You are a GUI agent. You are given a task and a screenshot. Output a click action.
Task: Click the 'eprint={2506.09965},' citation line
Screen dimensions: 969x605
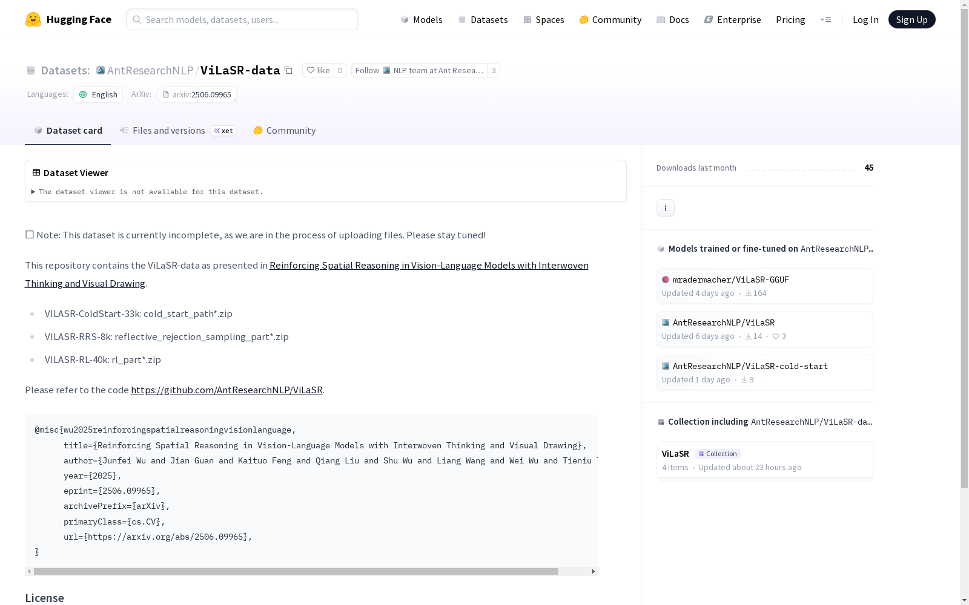coord(112,491)
